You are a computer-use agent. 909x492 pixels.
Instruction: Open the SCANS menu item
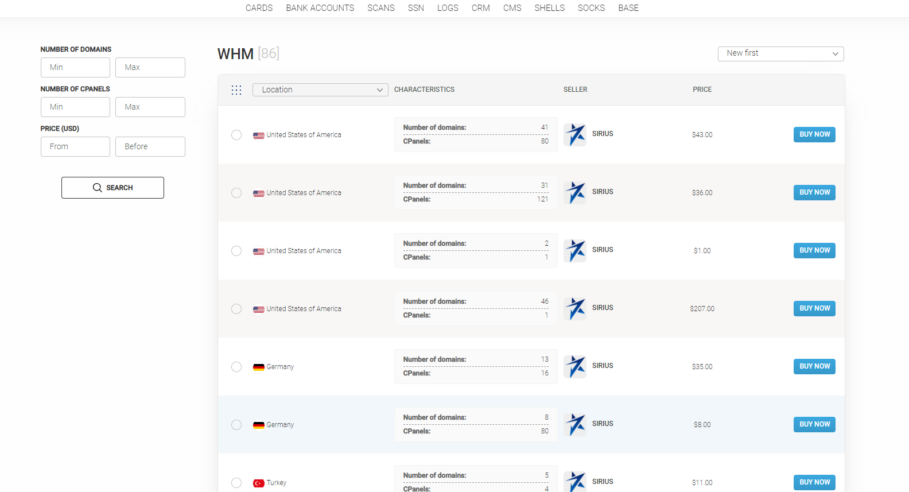pyautogui.click(x=381, y=8)
